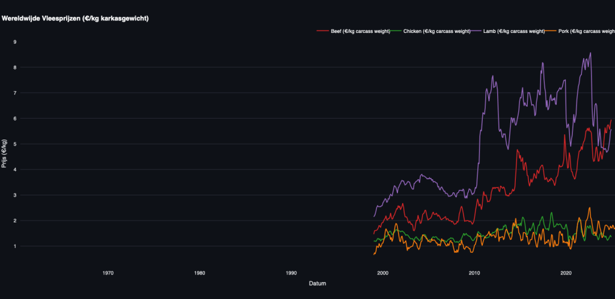
Task: Hide the Lamb series via legend label
Action: [x=514, y=31]
